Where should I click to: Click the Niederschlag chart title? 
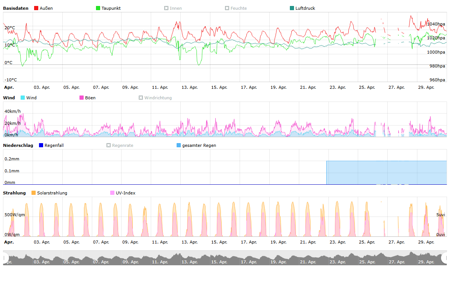click(x=18, y=145)
